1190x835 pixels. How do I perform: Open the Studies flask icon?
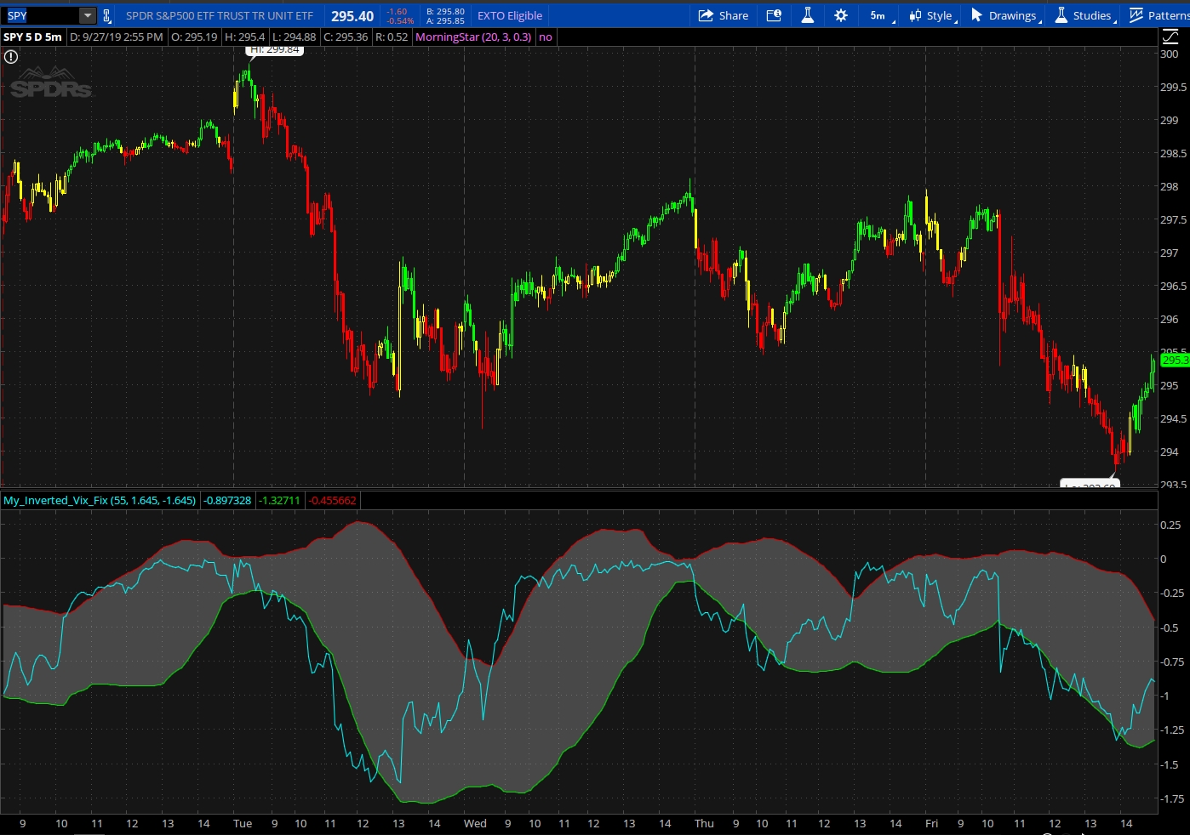point(1061,15)
